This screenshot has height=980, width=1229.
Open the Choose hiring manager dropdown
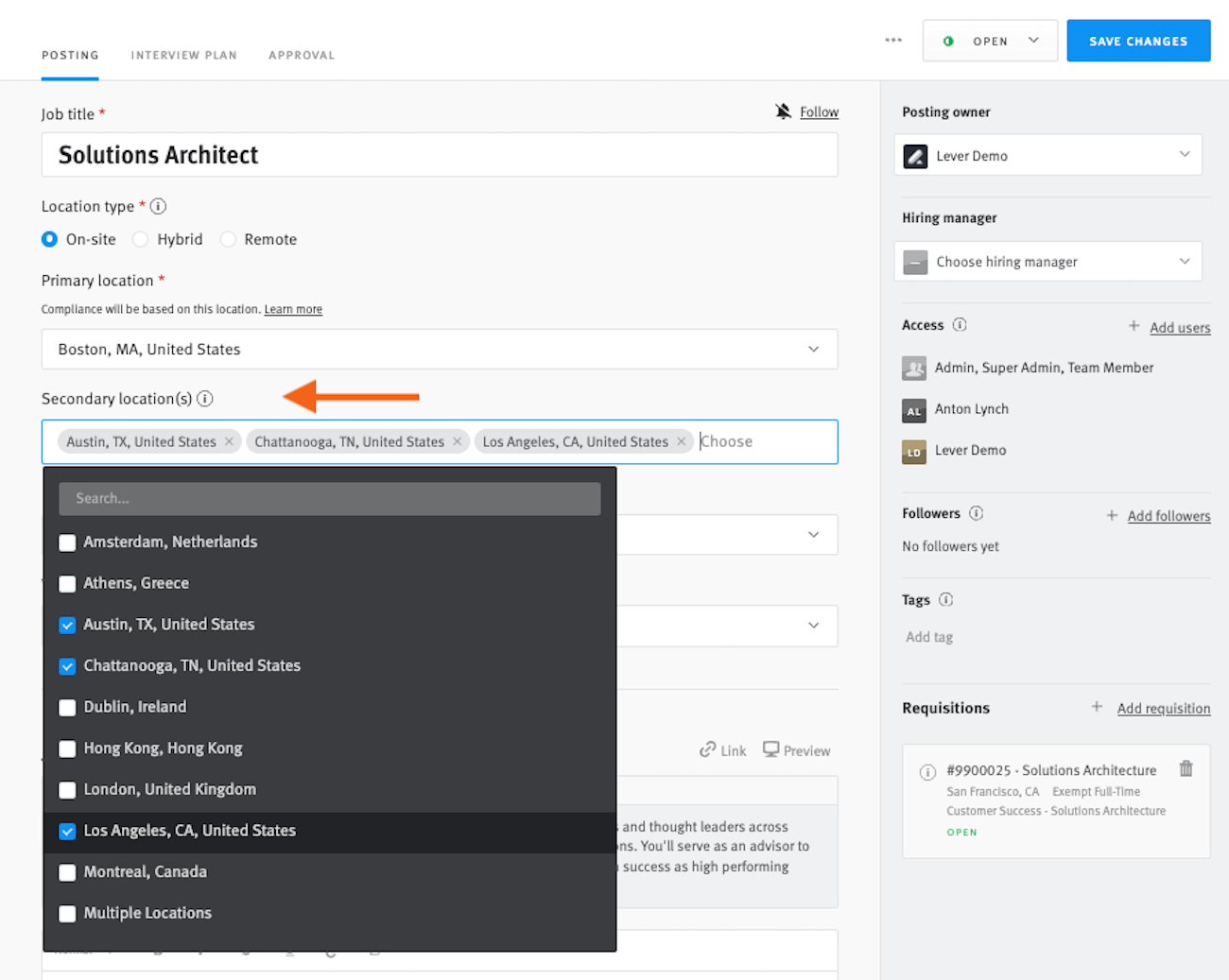tap(1047, 261)
